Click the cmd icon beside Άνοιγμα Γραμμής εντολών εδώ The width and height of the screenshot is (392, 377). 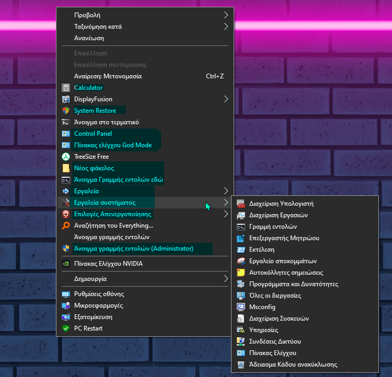coord(66,180)
